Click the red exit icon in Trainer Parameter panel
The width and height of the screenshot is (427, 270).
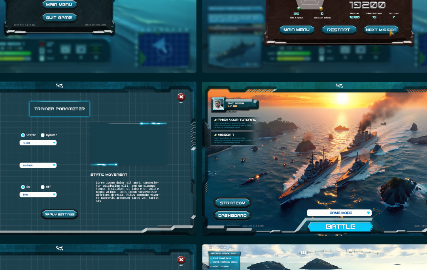click(181, 97)
